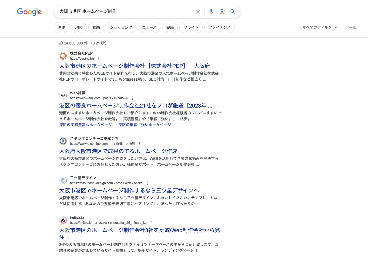The width and height of the screenshot is (368, 261).
Task: Open the imitsu.jp favicon
Action: point(63,220)
